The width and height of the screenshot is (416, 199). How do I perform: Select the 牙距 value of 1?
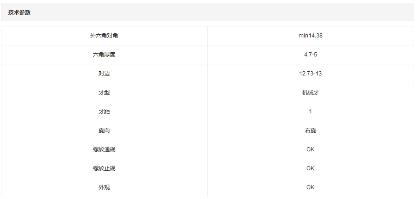point(310,112)
